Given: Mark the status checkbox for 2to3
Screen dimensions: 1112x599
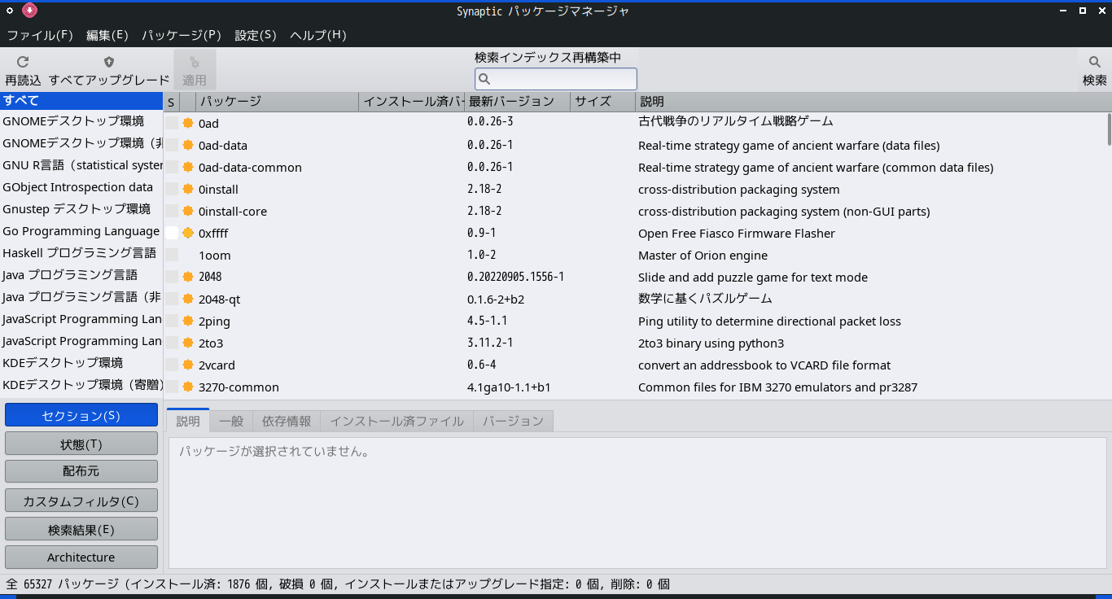Looking at the screenshot, I should 172,343.
